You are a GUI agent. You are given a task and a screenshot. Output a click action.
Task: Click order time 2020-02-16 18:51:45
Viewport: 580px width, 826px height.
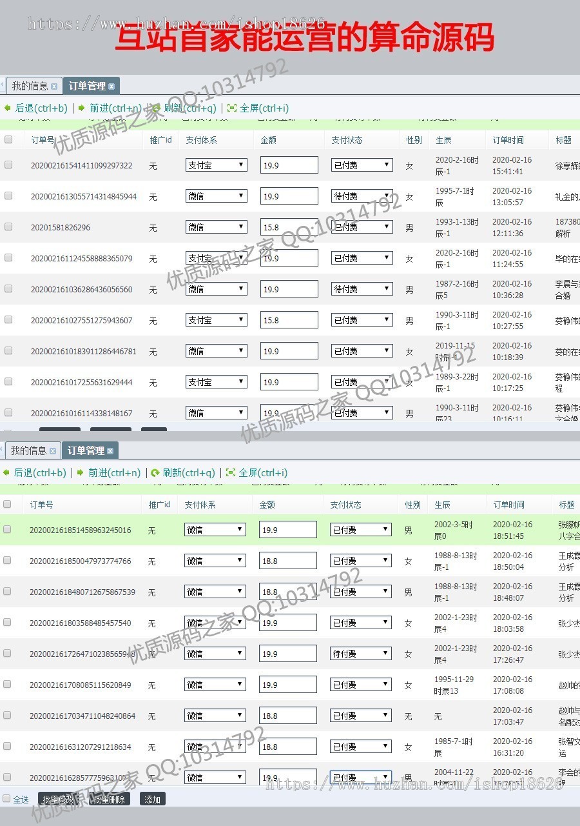coord(512,530)
